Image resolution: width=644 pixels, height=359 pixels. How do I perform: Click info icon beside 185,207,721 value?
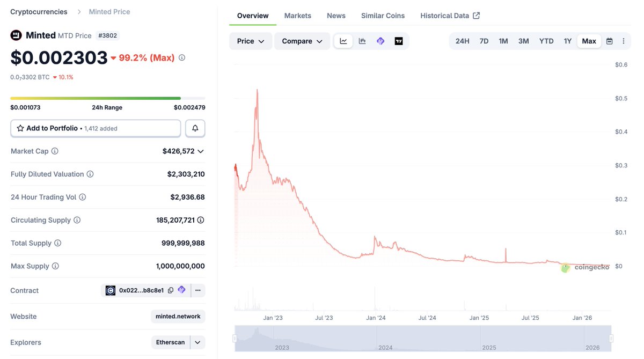(x=201, y=220)
